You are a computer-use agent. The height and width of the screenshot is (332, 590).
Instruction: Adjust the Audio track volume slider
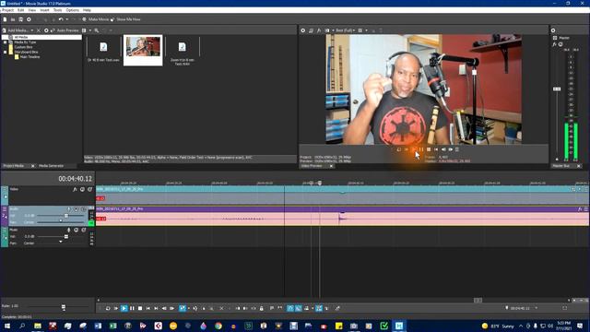tap(66, 216)
